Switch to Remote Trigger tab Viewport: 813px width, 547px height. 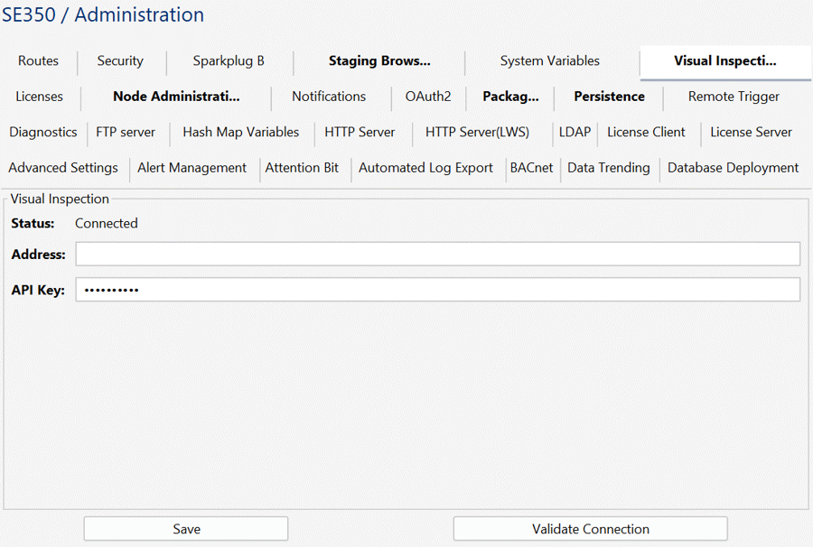[x=734, y=97]
